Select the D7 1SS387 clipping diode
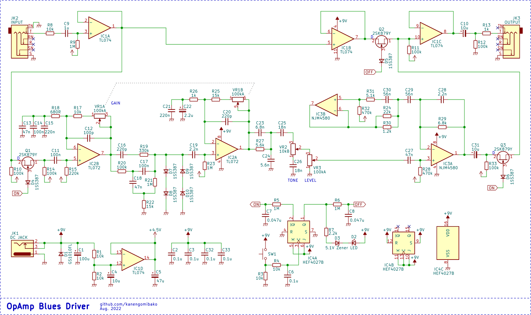The height and width of the screenshot is (315, 531). (x=166, y=171)
